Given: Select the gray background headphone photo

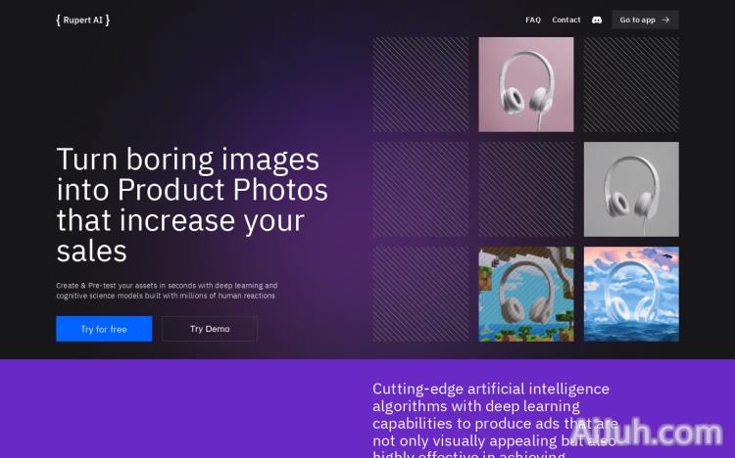Looking at the screenshot, I should [x=631, y=189].
